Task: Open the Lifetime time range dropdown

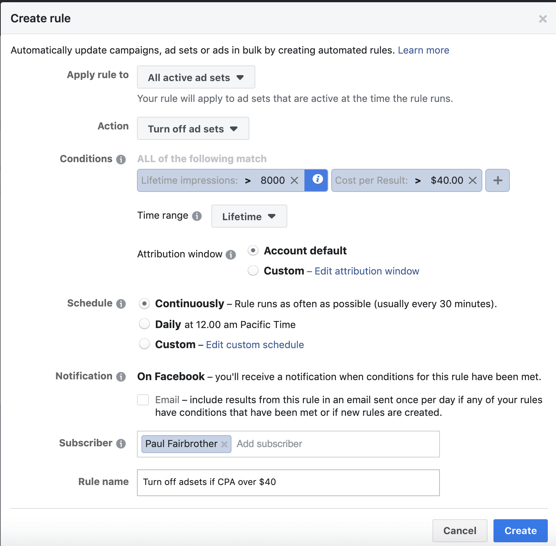Action: click(x=249, y=216)
